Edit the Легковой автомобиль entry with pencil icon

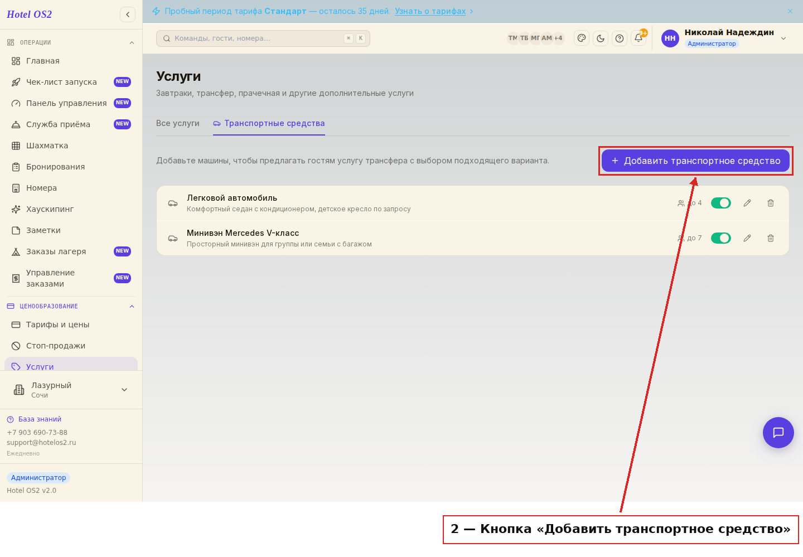coord(747,203)
